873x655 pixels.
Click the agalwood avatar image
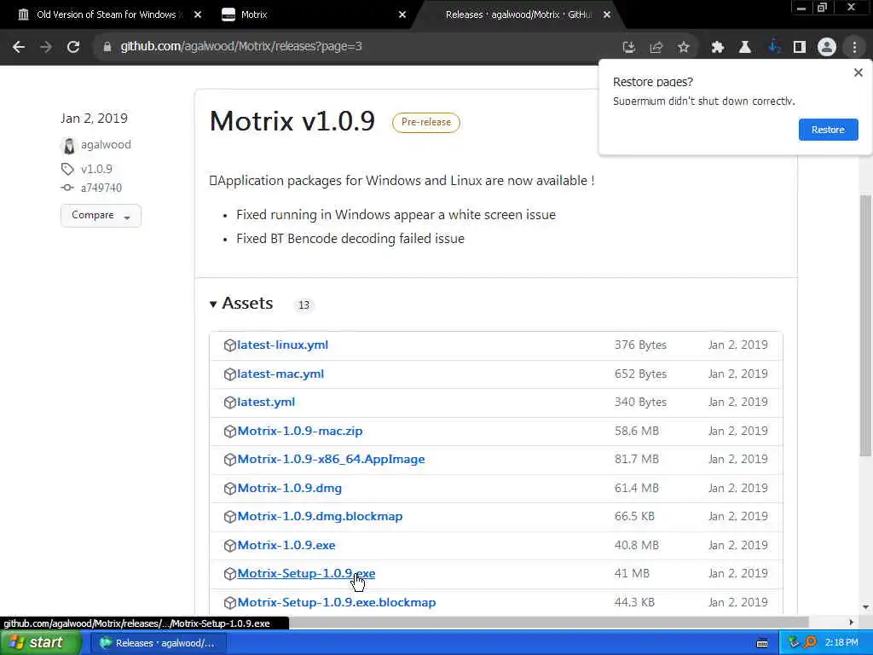coord(68,145)
